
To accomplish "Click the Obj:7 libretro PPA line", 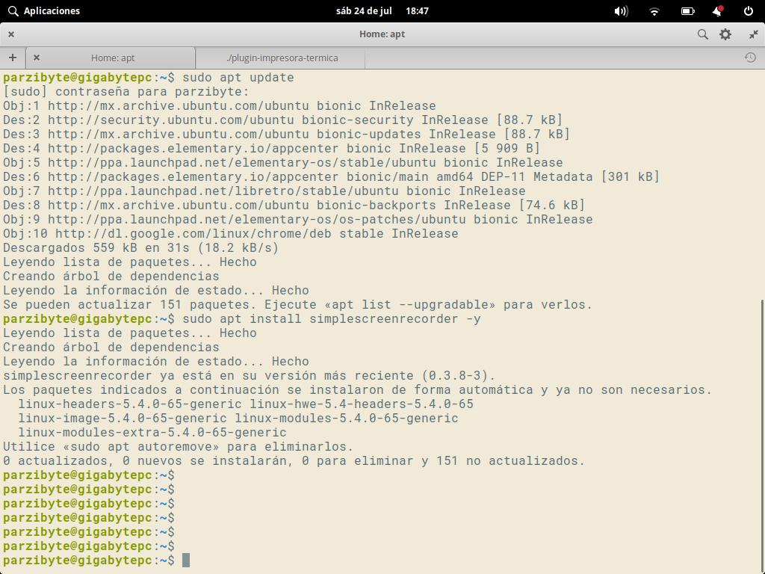I will [264, 191].
